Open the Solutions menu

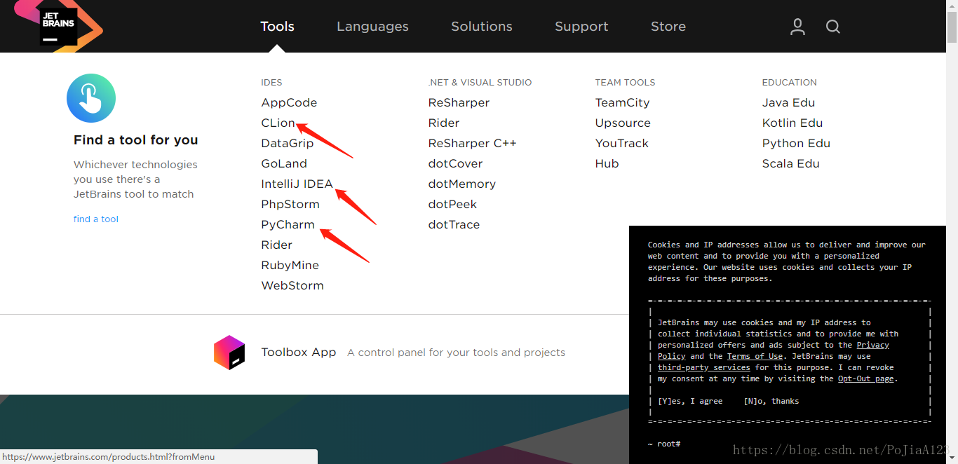[482, 27]
